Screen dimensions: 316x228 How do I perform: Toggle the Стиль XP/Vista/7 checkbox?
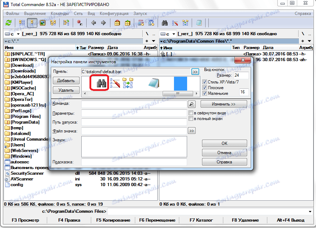[205, 82]
